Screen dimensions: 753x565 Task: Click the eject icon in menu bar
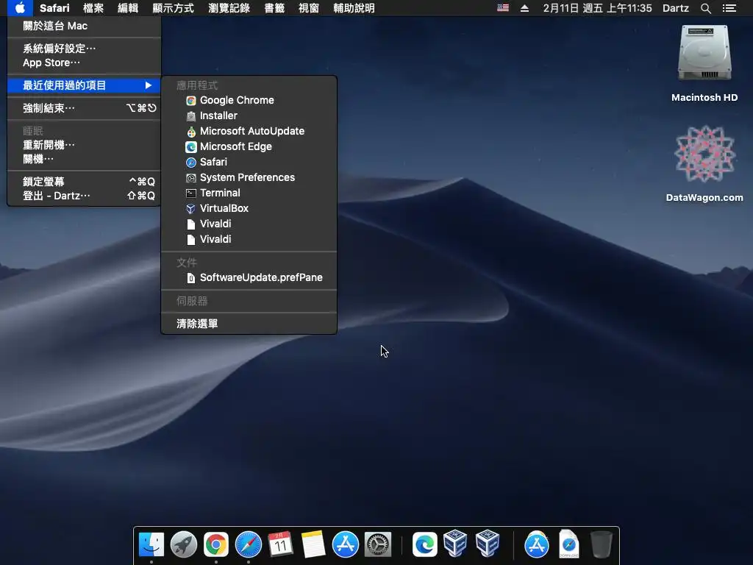coord(524,8)
